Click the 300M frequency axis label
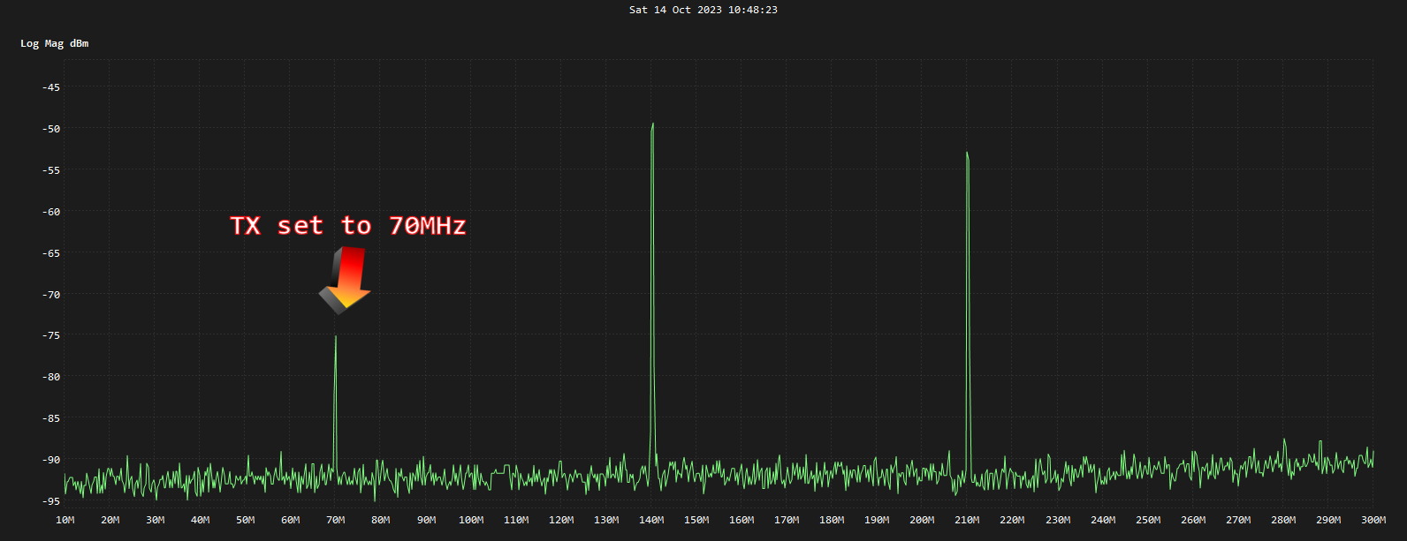The height and width of the screenshot is (541, 1407). (x=1373, y=520)
